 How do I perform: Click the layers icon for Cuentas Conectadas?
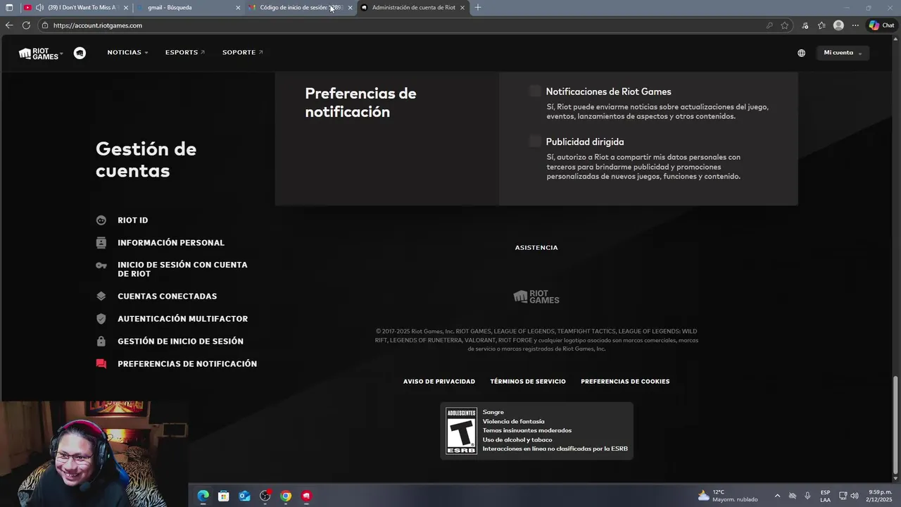(x=101, y=296)
